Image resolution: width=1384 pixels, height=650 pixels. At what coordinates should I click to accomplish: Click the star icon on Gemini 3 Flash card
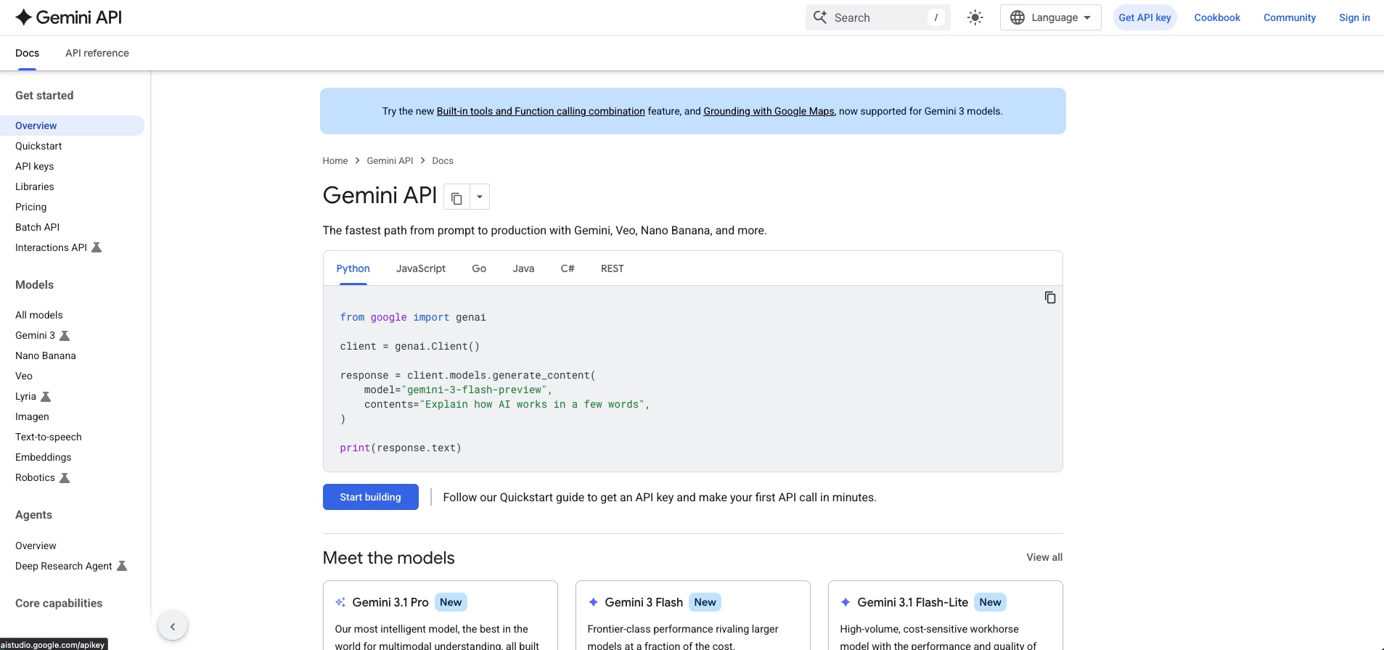593,602
